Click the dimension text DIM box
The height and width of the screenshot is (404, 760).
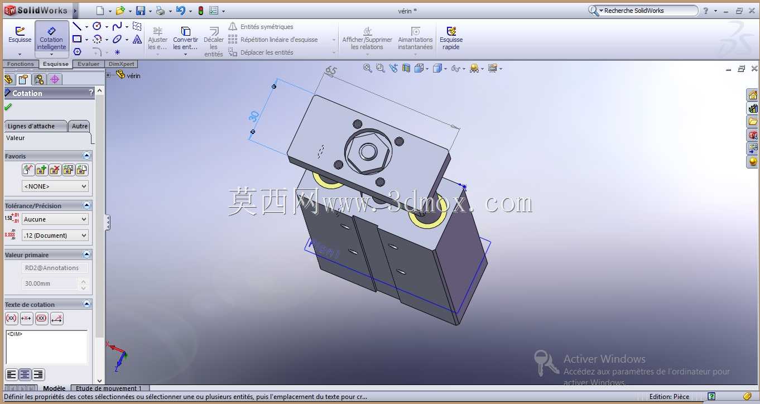46,347
